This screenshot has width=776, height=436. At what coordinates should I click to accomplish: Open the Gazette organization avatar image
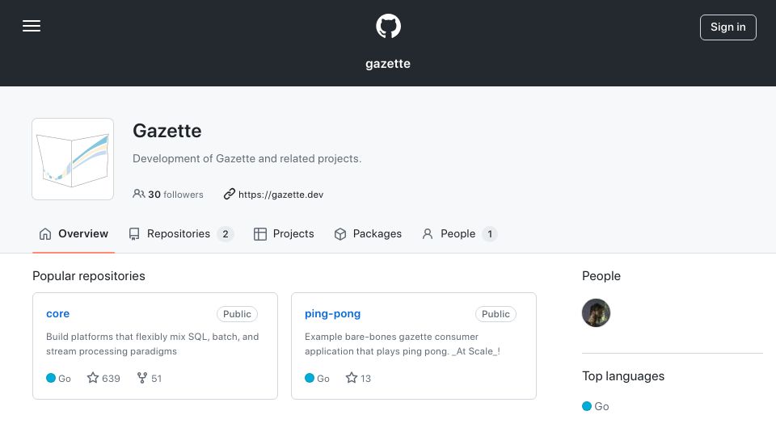pos(73,159)
